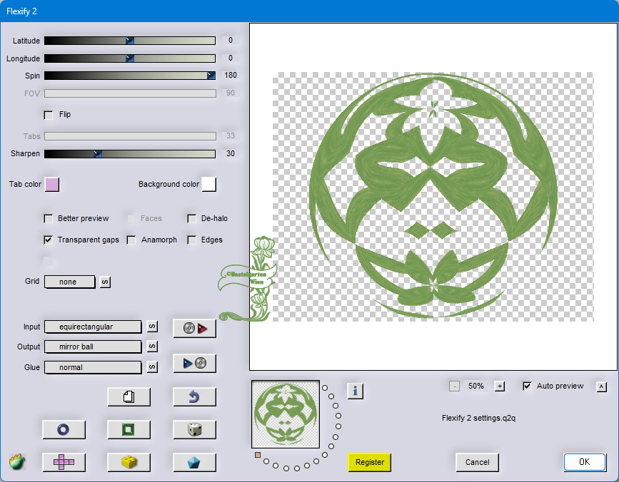Click the S button beside Glue
The image size is (619, 482).
tap(152, 367)
